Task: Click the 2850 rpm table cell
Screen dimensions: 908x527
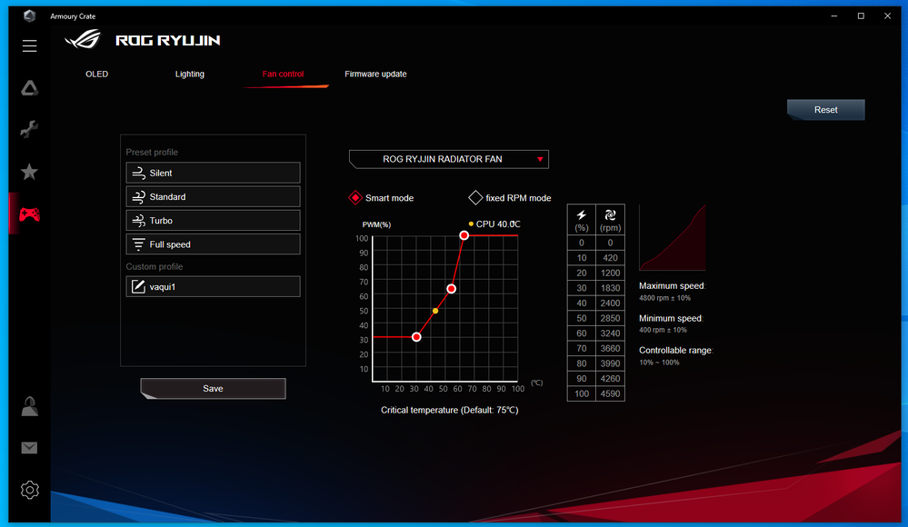Action: pyautogui.click(x=611, y=318)
